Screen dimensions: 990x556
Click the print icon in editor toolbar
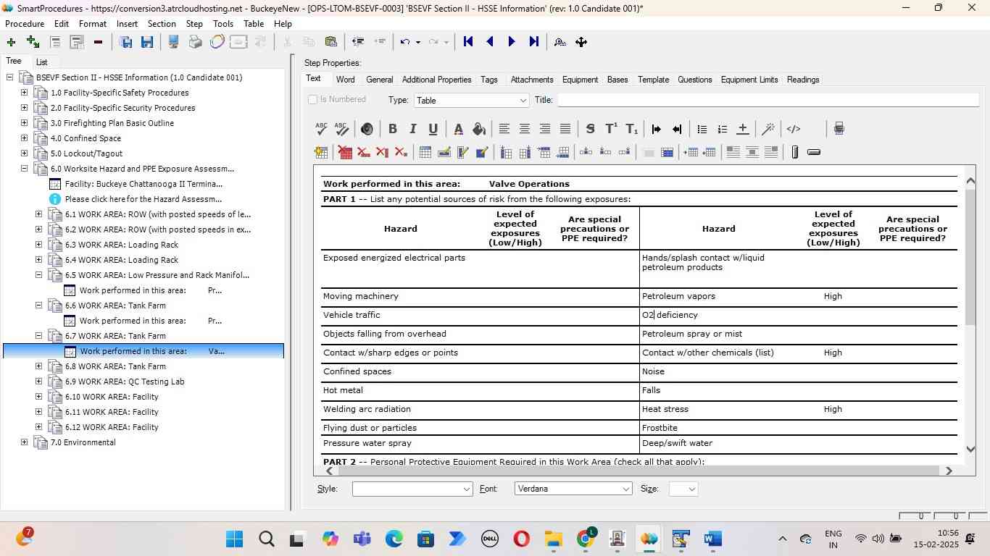pyautogui.click(x=839, y=129)
